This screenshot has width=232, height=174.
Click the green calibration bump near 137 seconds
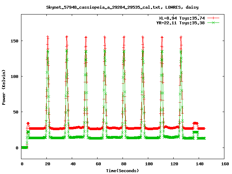pyautogui.click(x=195, y=132)
